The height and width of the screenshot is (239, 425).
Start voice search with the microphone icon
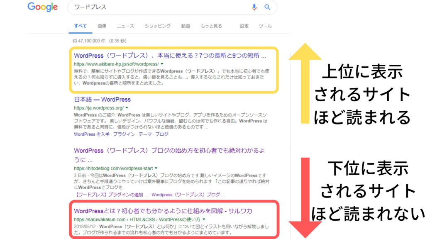pos(254,7)
